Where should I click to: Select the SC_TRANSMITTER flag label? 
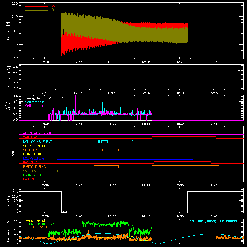point(36,150)
